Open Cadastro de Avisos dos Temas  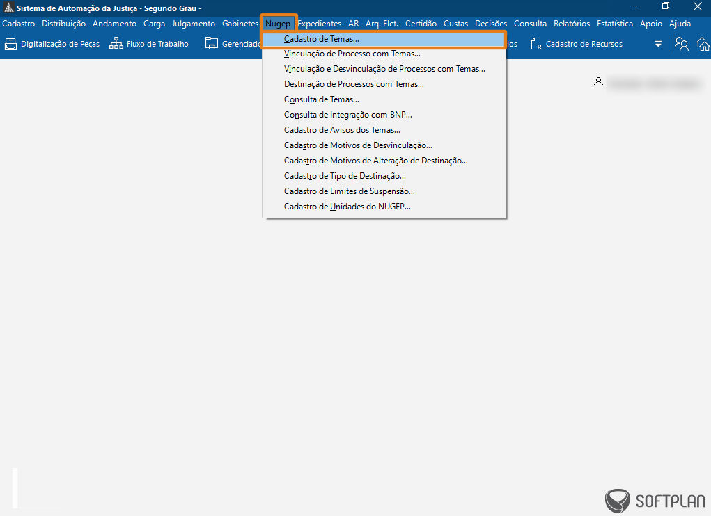tap(384, 130)
